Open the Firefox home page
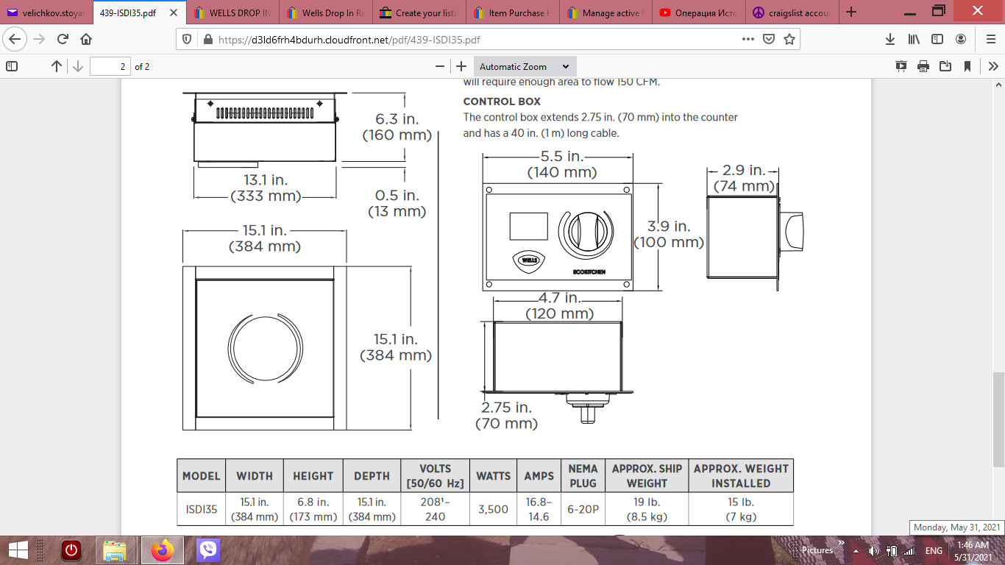 point(86,39)
